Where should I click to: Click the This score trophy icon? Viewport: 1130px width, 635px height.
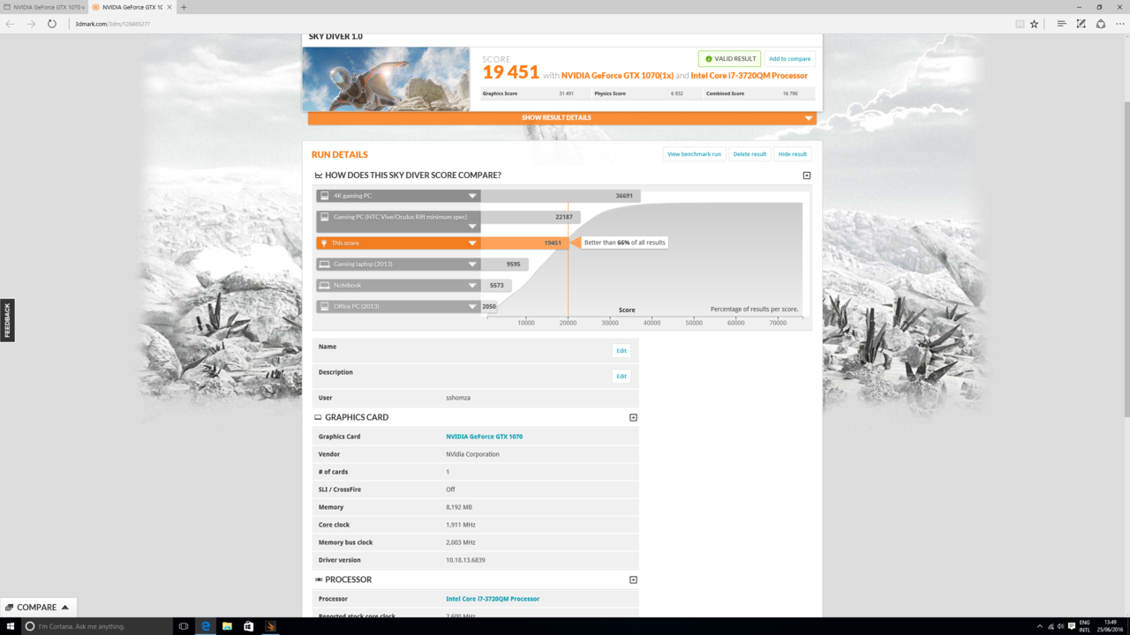tap(324, 243)
